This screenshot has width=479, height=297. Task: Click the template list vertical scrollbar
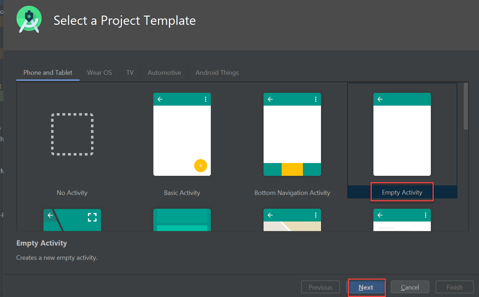click(x=466, y=106)
